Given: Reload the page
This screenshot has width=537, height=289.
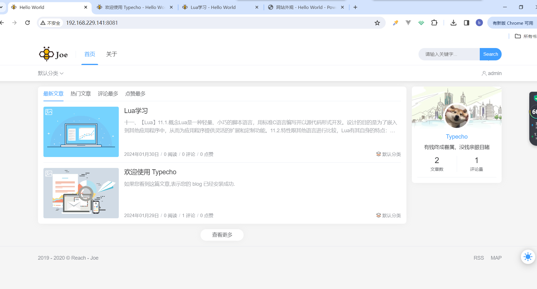Looking at the screenshot, I should click(x=27, y=23).
